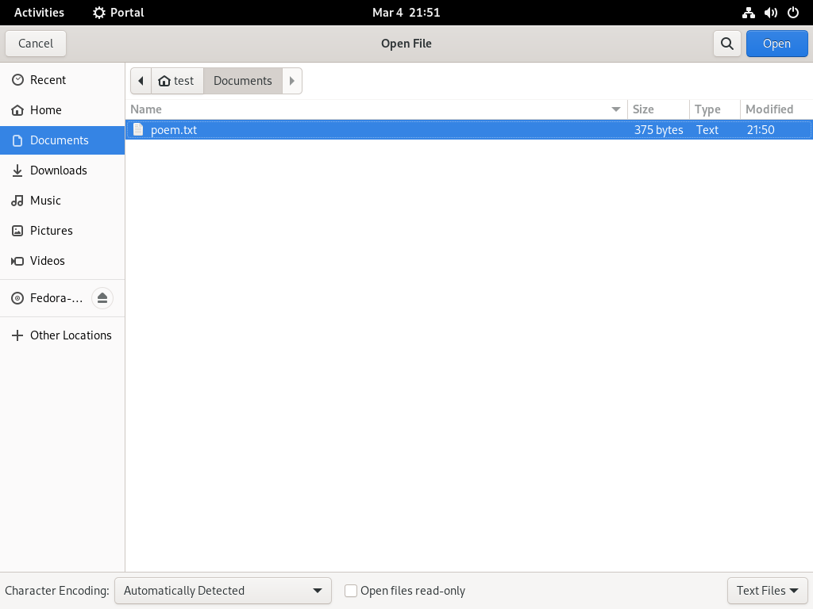Viewport: 813px width, 609px height.
Task: Open the system power menu icon
Action: tap(793, 13)
